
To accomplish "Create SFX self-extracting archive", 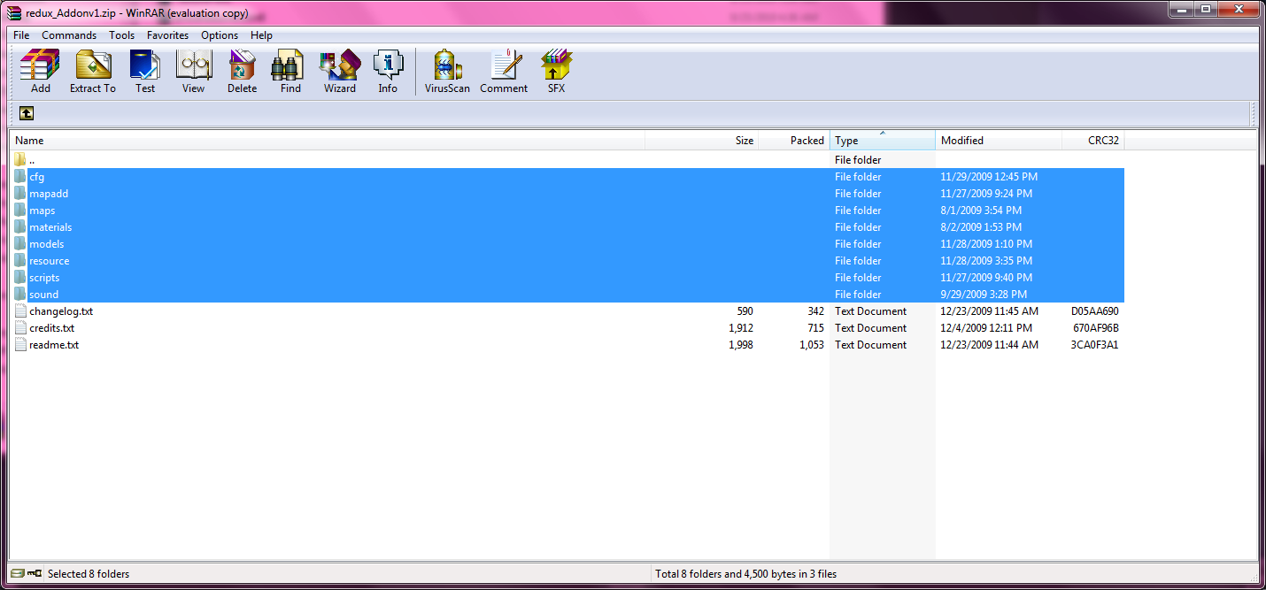I will 556,71.
